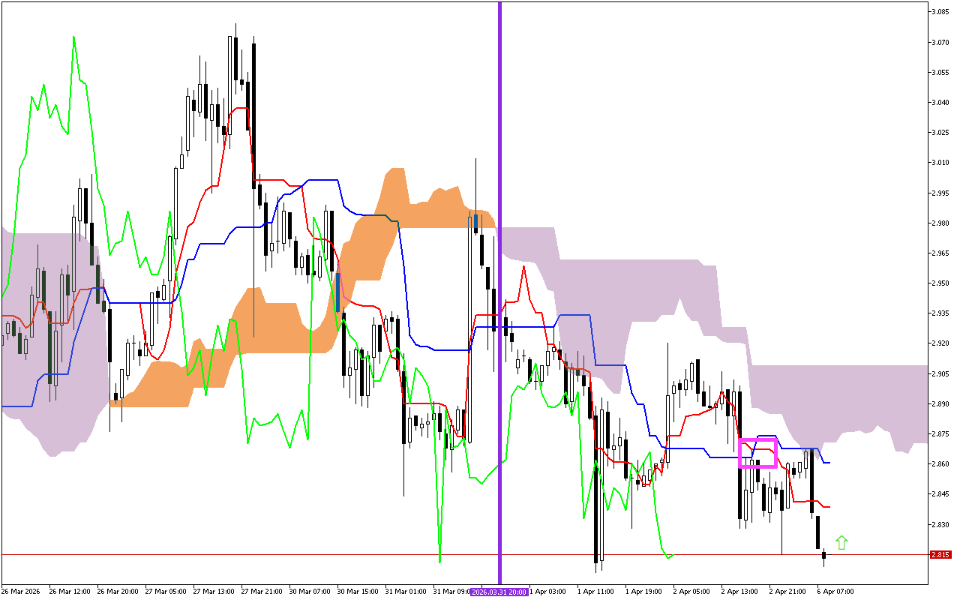Click the green up arrow signal marker
Viewport: 960px width, 600px height.
[x=841, y=542]
